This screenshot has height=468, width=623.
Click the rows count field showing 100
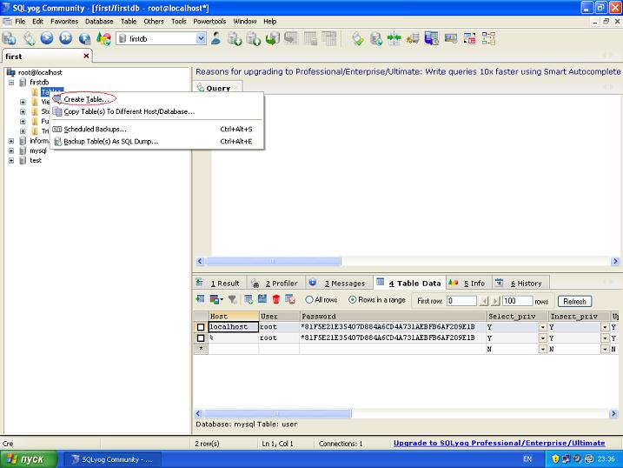point(517,301)
